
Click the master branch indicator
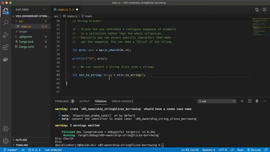tap(11, 150)
